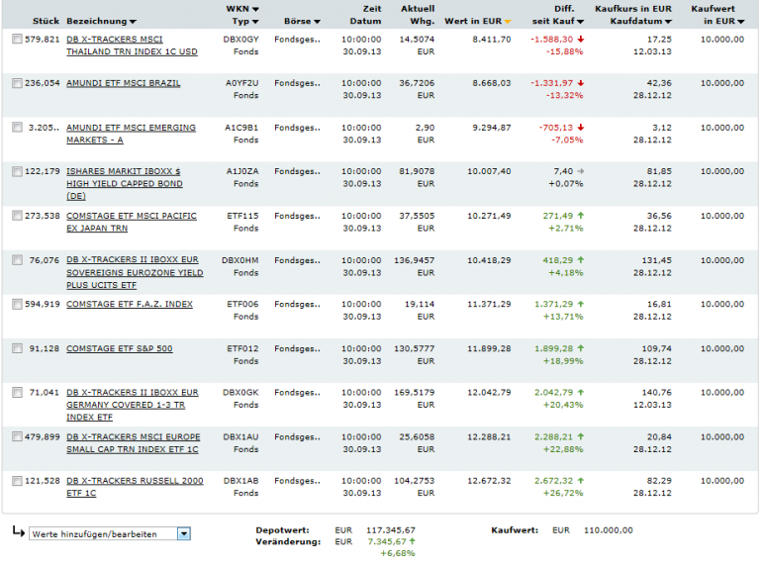Click the WKN sort arrow

point(256,9)
